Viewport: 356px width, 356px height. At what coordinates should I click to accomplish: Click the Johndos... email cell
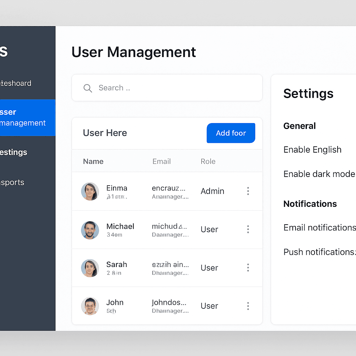169,302
